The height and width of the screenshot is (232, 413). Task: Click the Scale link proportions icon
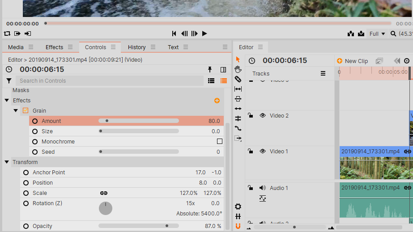pyautogui.click(x=104, y=193)
